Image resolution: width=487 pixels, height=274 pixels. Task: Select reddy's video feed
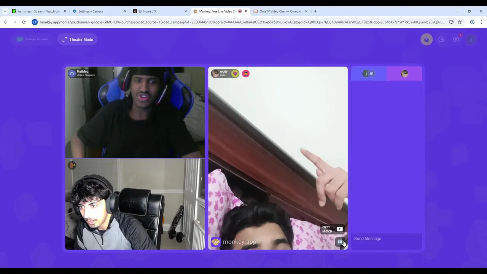click(278, 158)
